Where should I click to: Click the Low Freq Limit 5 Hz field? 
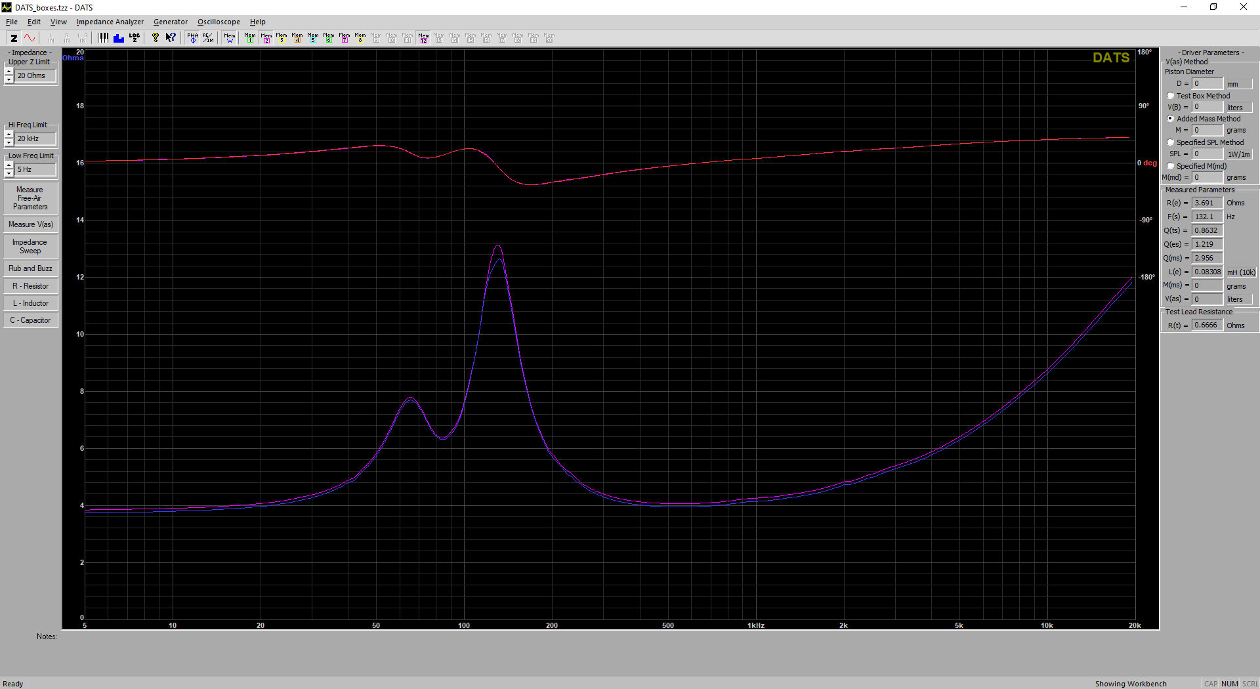tap(35, 169)
